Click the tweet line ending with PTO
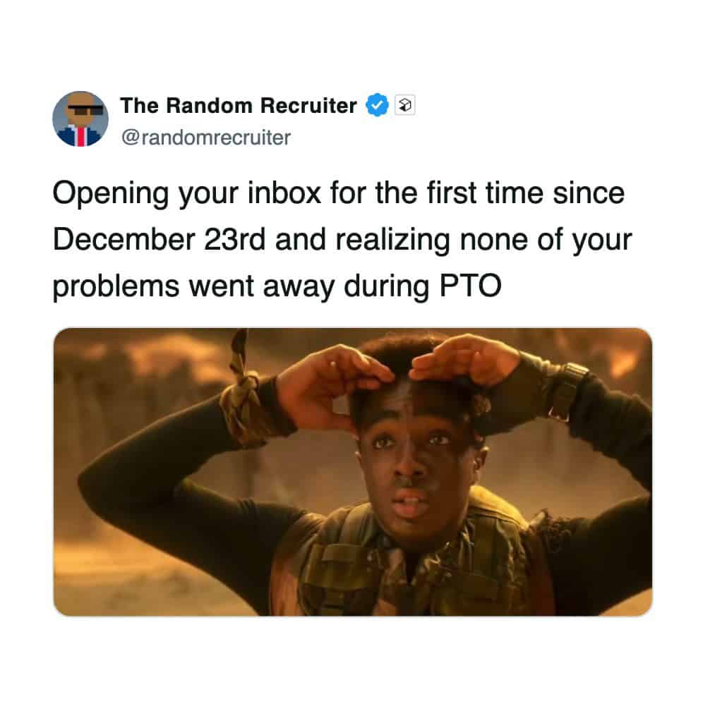 (x=277, y=286)
